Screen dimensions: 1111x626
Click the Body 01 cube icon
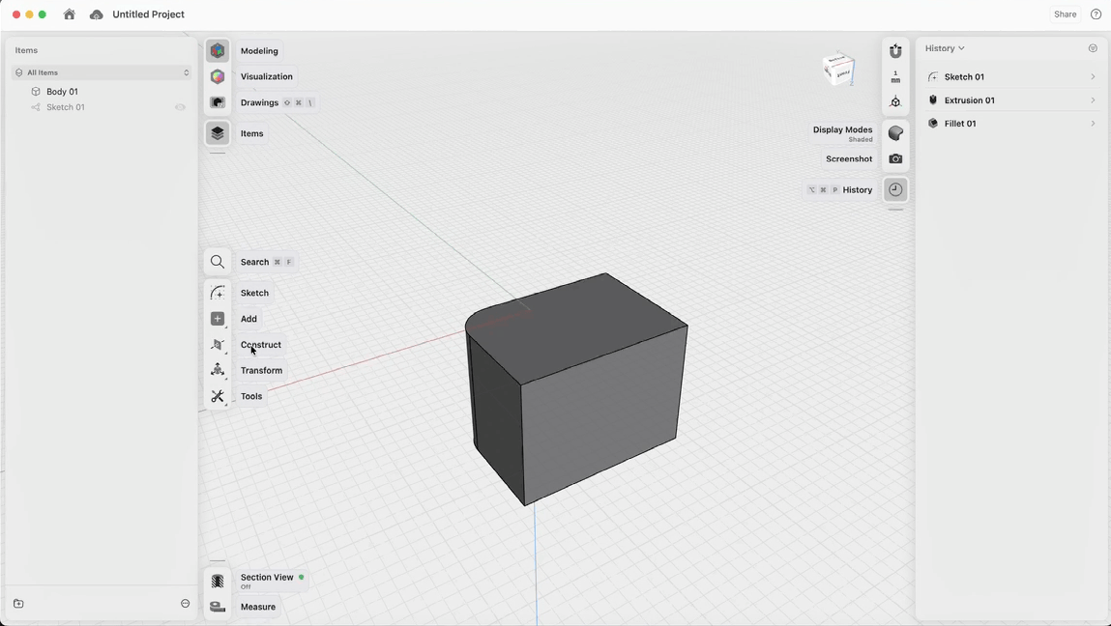(36, 92)
